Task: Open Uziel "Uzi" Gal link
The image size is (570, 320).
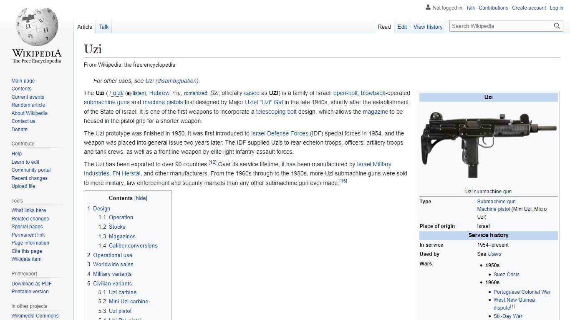Action: point(264,102)
